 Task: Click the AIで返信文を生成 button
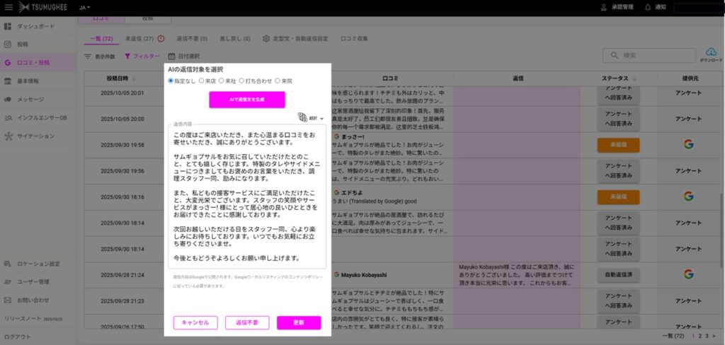[246, 100]
